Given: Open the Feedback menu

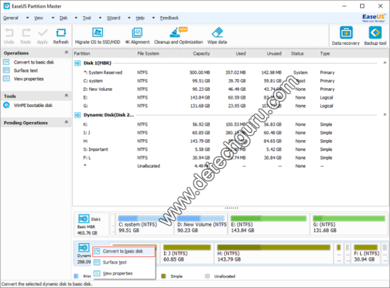Looking at the screenshot, I should [169, 18].
